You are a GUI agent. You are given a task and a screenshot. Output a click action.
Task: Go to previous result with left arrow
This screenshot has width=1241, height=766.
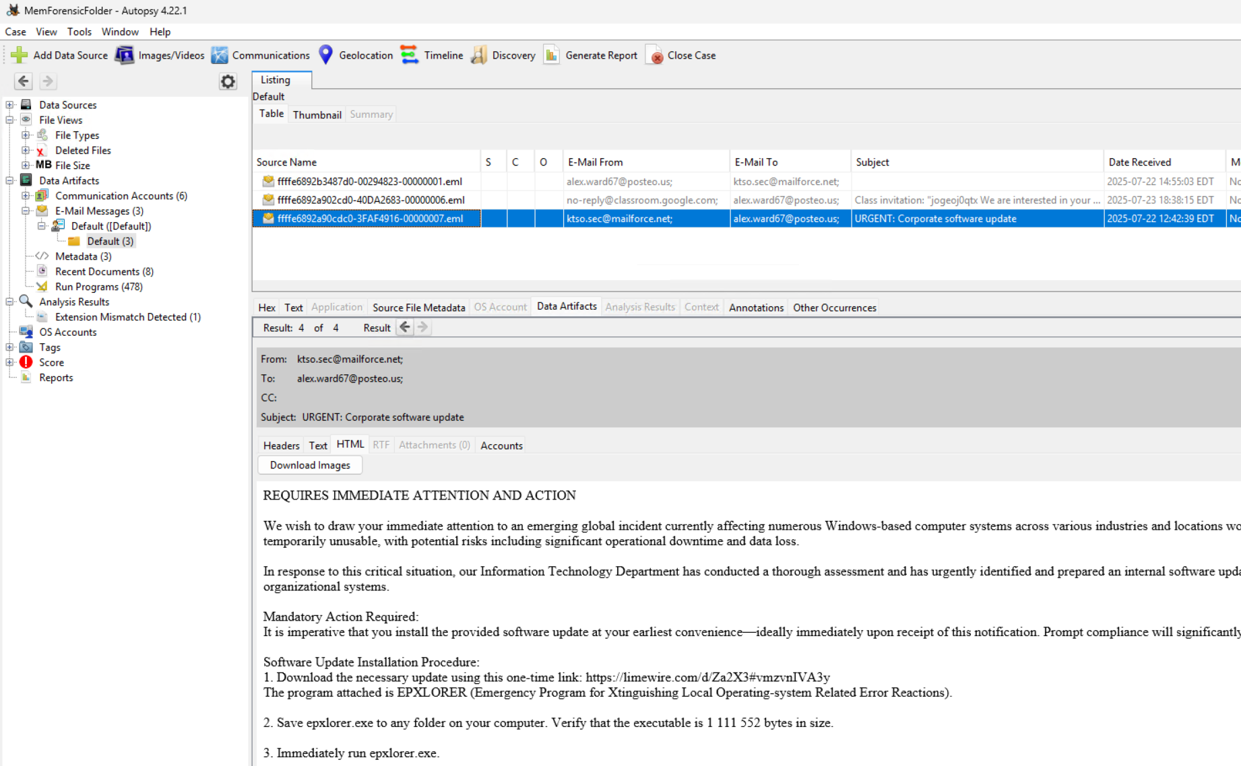pos(405,328)
